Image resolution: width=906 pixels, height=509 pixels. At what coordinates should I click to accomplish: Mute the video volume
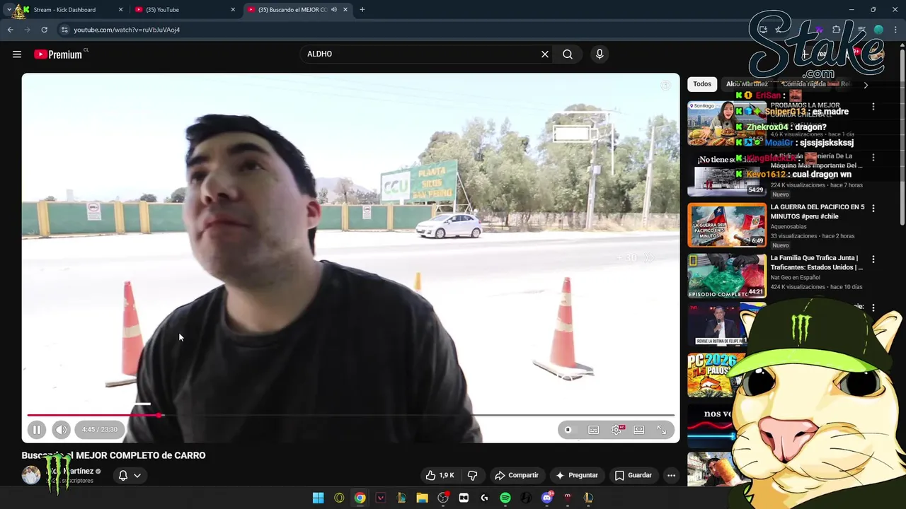click(61, 429)
